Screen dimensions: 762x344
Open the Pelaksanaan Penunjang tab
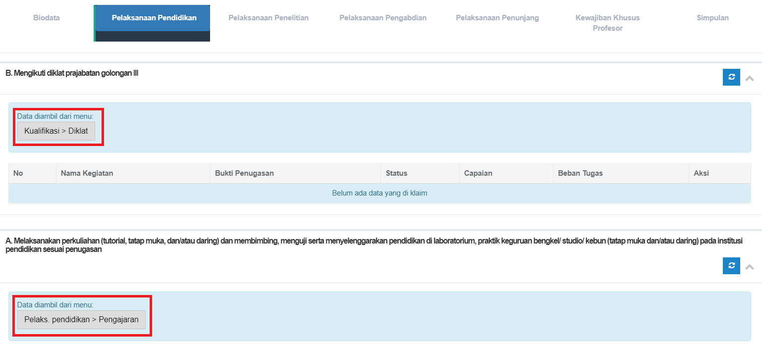coord(497,18)
